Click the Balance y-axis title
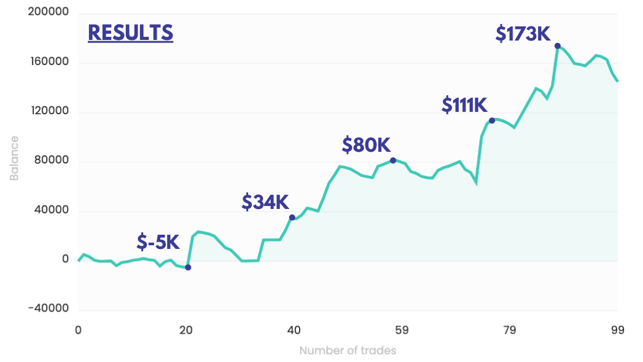The image size is (643, 362). (x=14, y=159)
